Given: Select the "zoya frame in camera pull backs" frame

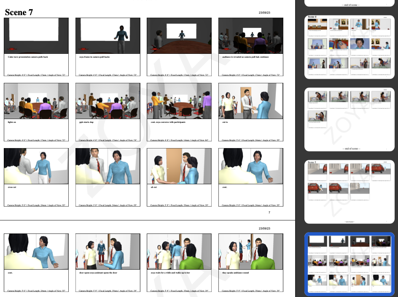Looking at the screenshot, I should (x=108, y=36).
